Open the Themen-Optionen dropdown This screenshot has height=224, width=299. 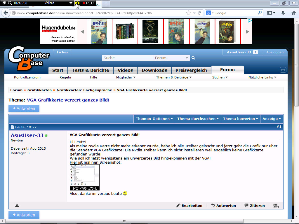pos(154,119)
